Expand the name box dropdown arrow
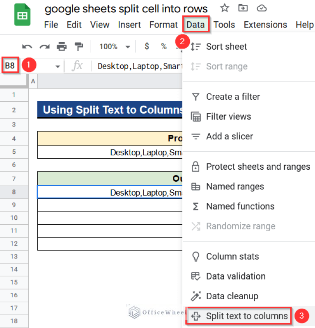Viewport: 315px width, 328px height. click(x=57, y=66)
